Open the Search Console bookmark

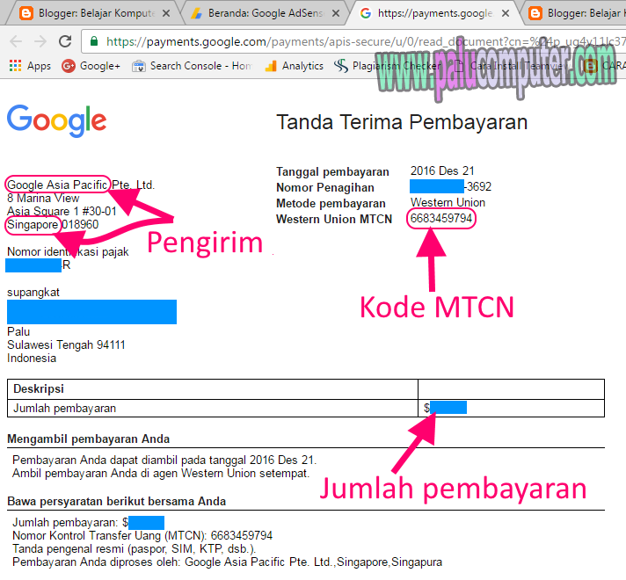(192, 65)
